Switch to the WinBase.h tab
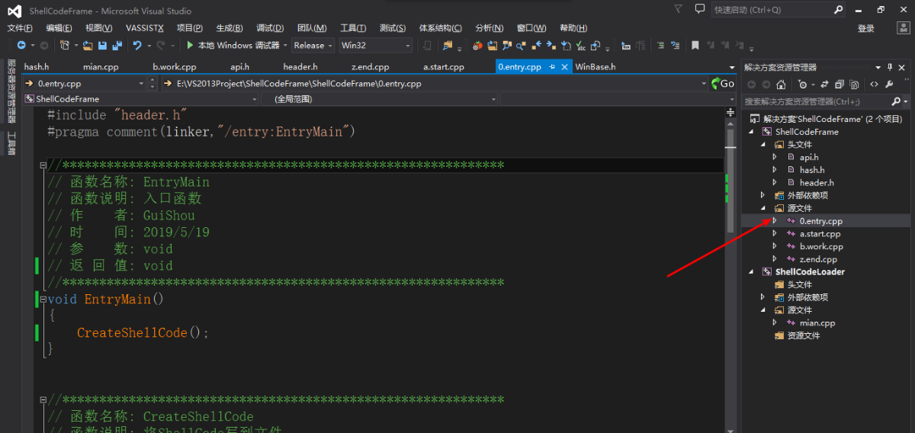Image resolution: width=915 pixels, height=433 pixels. click(596, 67)
